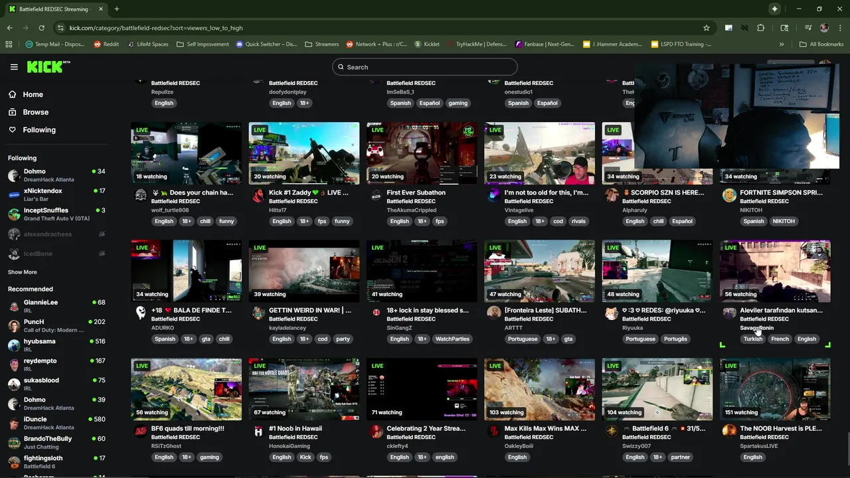Open Celebrating 2 Year Stream title
The height and width of the screenshot is (478, 850).
(x=426, y=428)
